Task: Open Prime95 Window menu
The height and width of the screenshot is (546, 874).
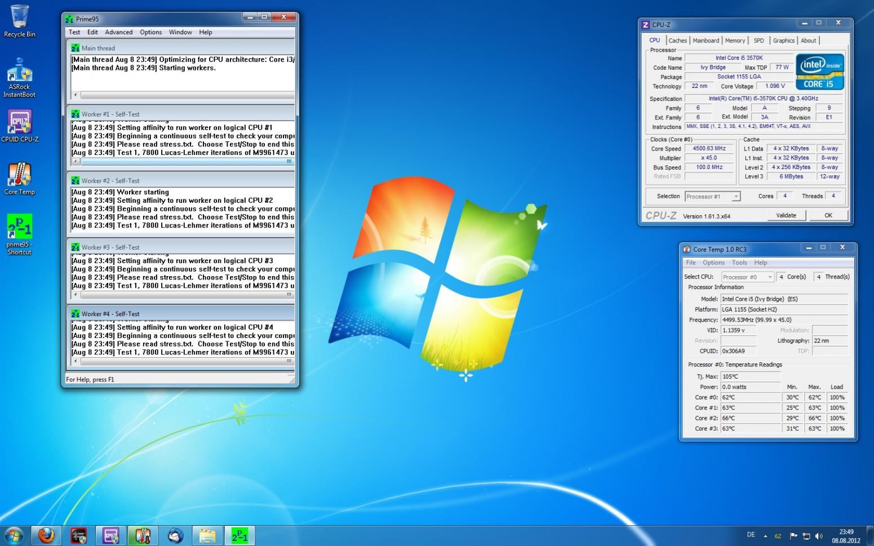Action: click(x=180, y=32)
